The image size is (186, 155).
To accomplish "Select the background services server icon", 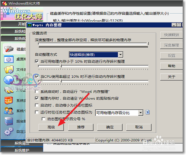I will click(x=9, y=121).
